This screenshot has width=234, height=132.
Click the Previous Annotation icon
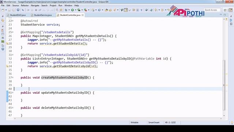[162, 10]
